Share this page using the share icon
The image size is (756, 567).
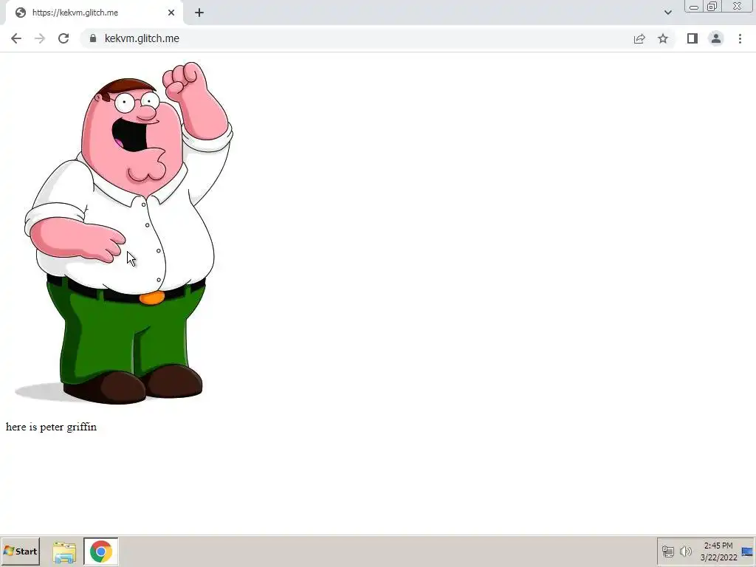pos(639,38)
